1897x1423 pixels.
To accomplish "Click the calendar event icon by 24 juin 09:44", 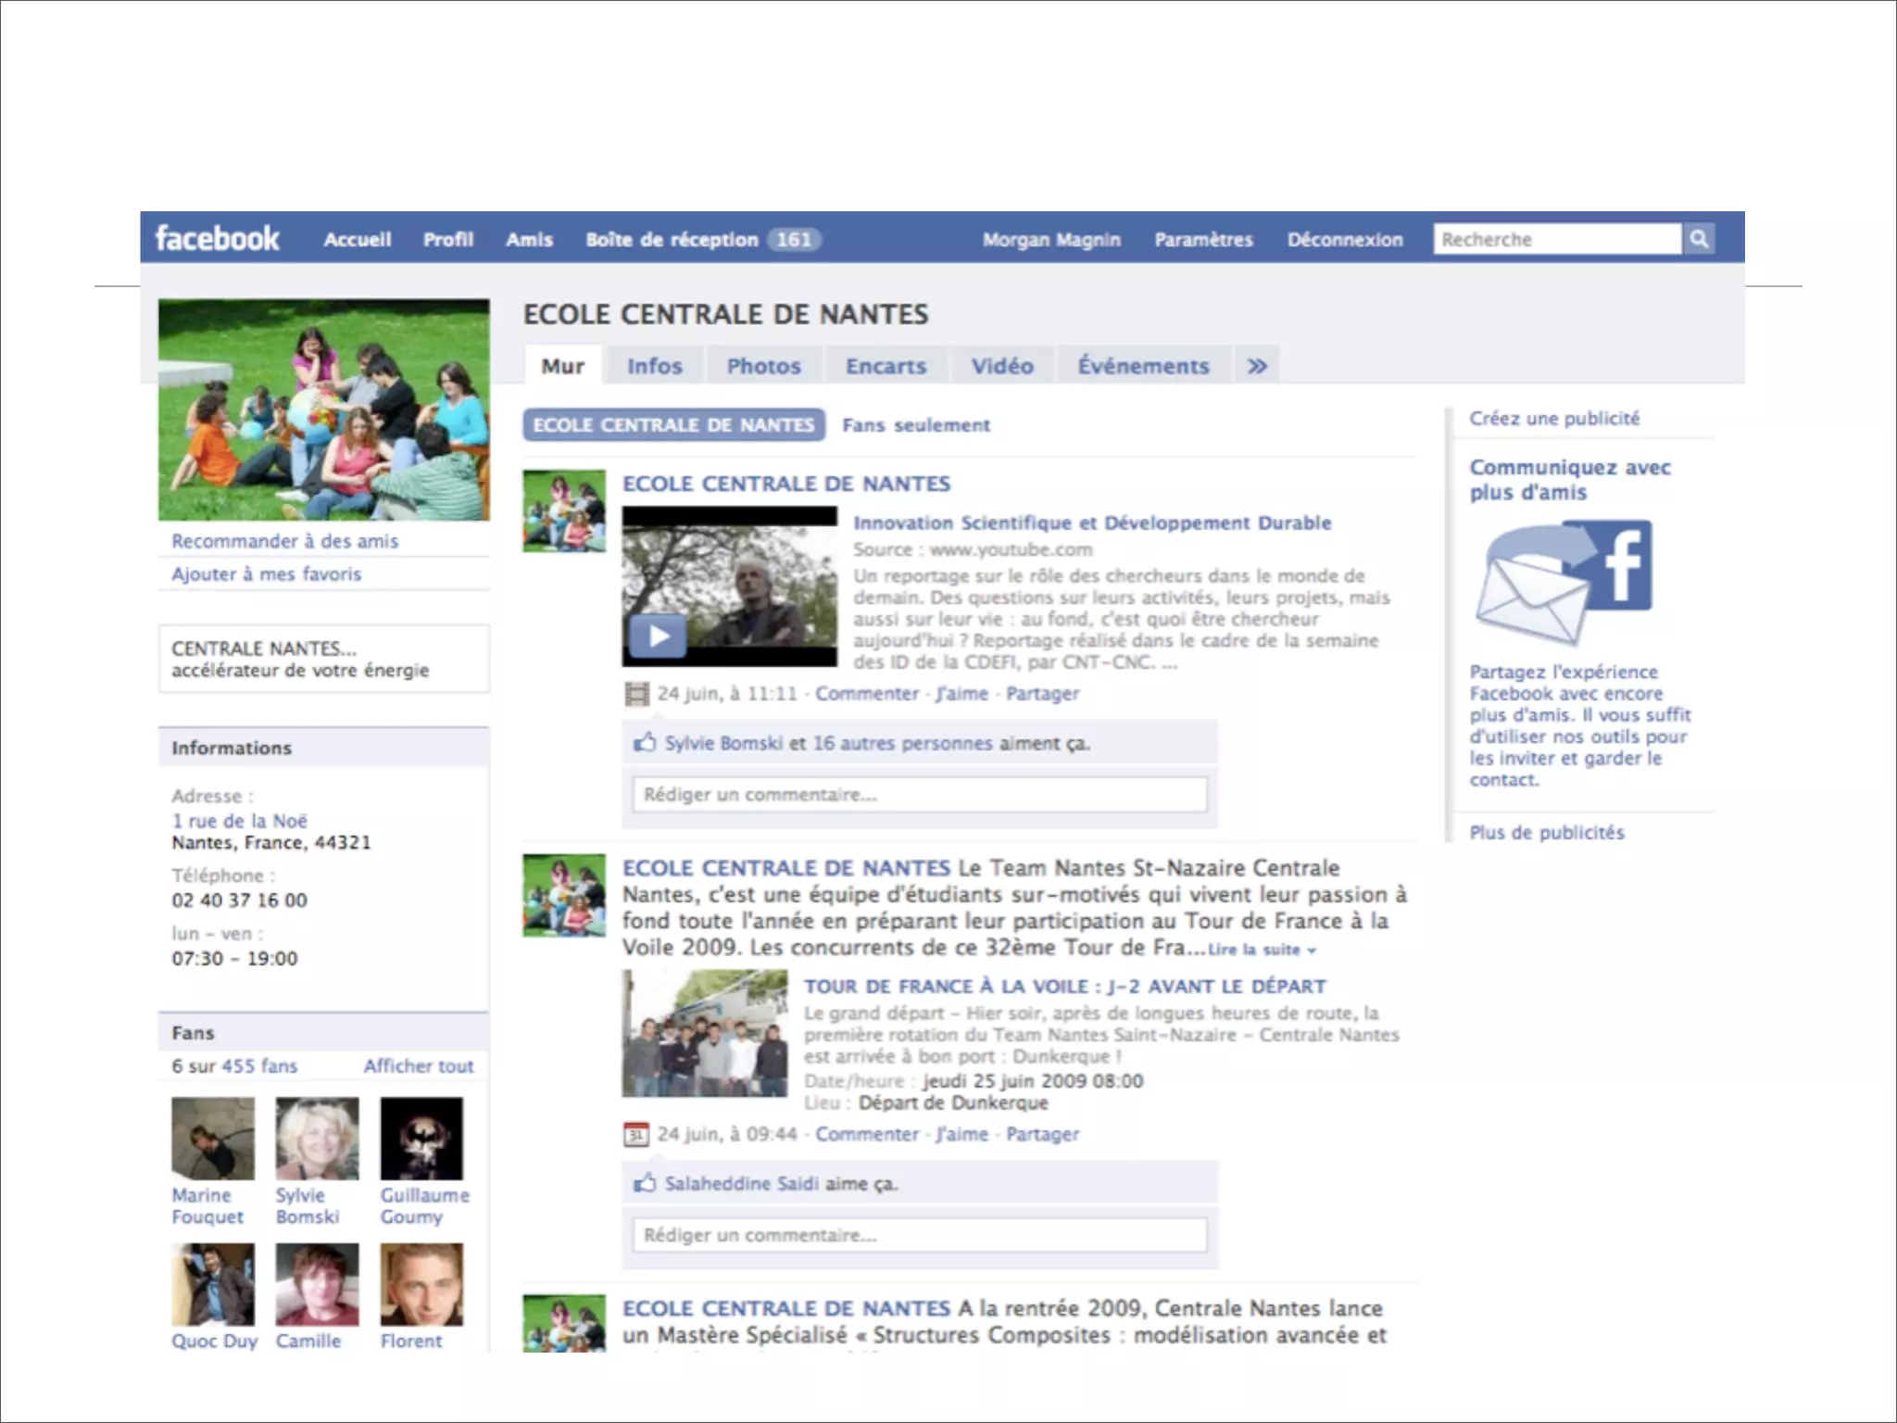I will pyautogui.click(x=636, y=1134).
